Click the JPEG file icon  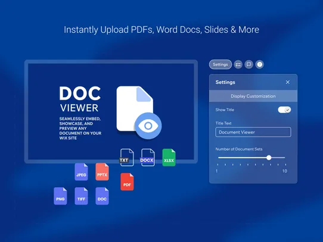click(81, 172)
